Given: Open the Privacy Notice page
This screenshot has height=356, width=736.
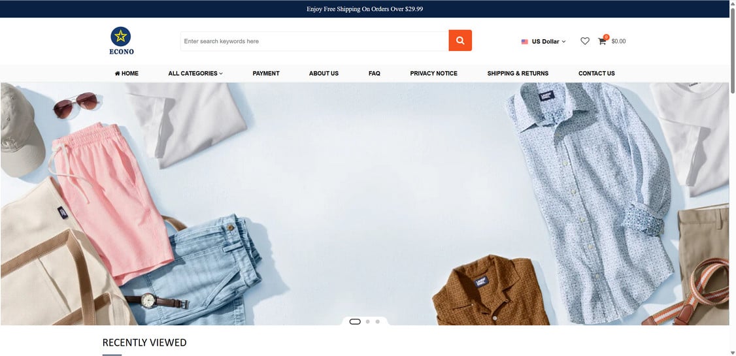Looking at the screenshot, I should click(x=434, y=73).
